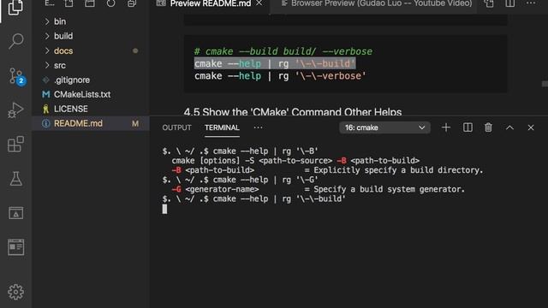Click the highlighted 'cmake --help | rg build' line
Screen dimensions: 548x308
[x=275, y=63]
